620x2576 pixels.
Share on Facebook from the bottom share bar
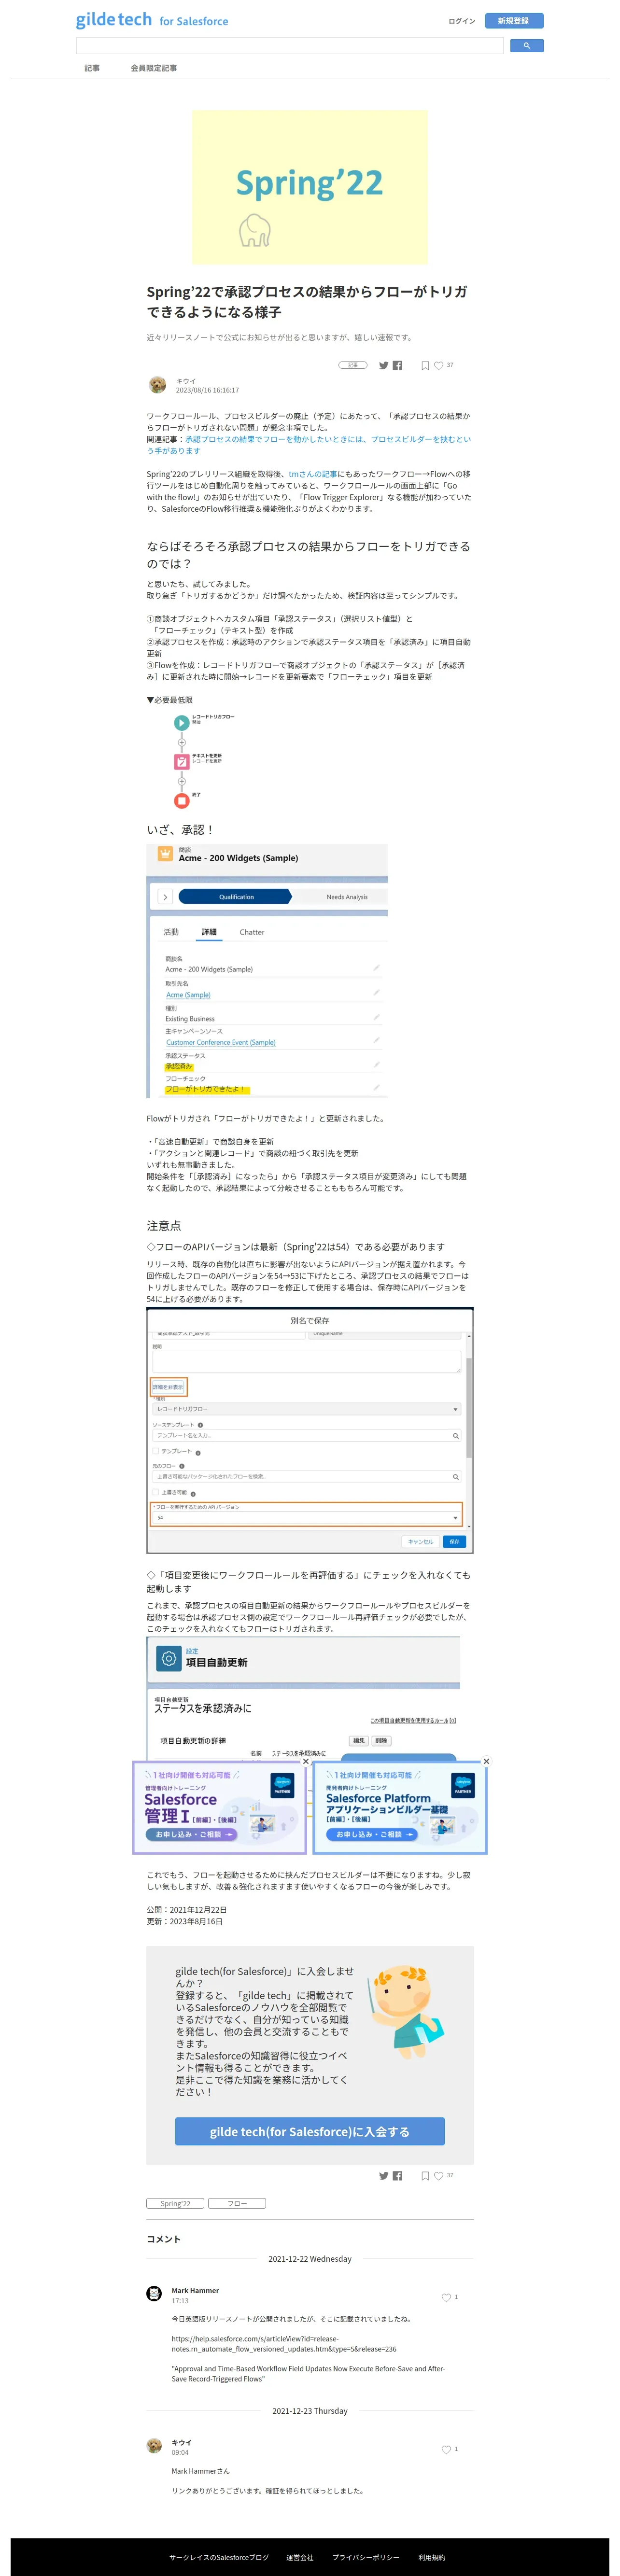tap(397, 2175)
